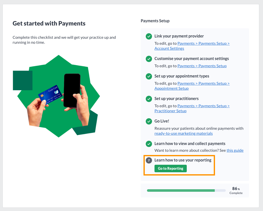Open Payments > Payments Setup link under Customise settings
This screenshot has width=263, height=211.
(x=202, y=66)
